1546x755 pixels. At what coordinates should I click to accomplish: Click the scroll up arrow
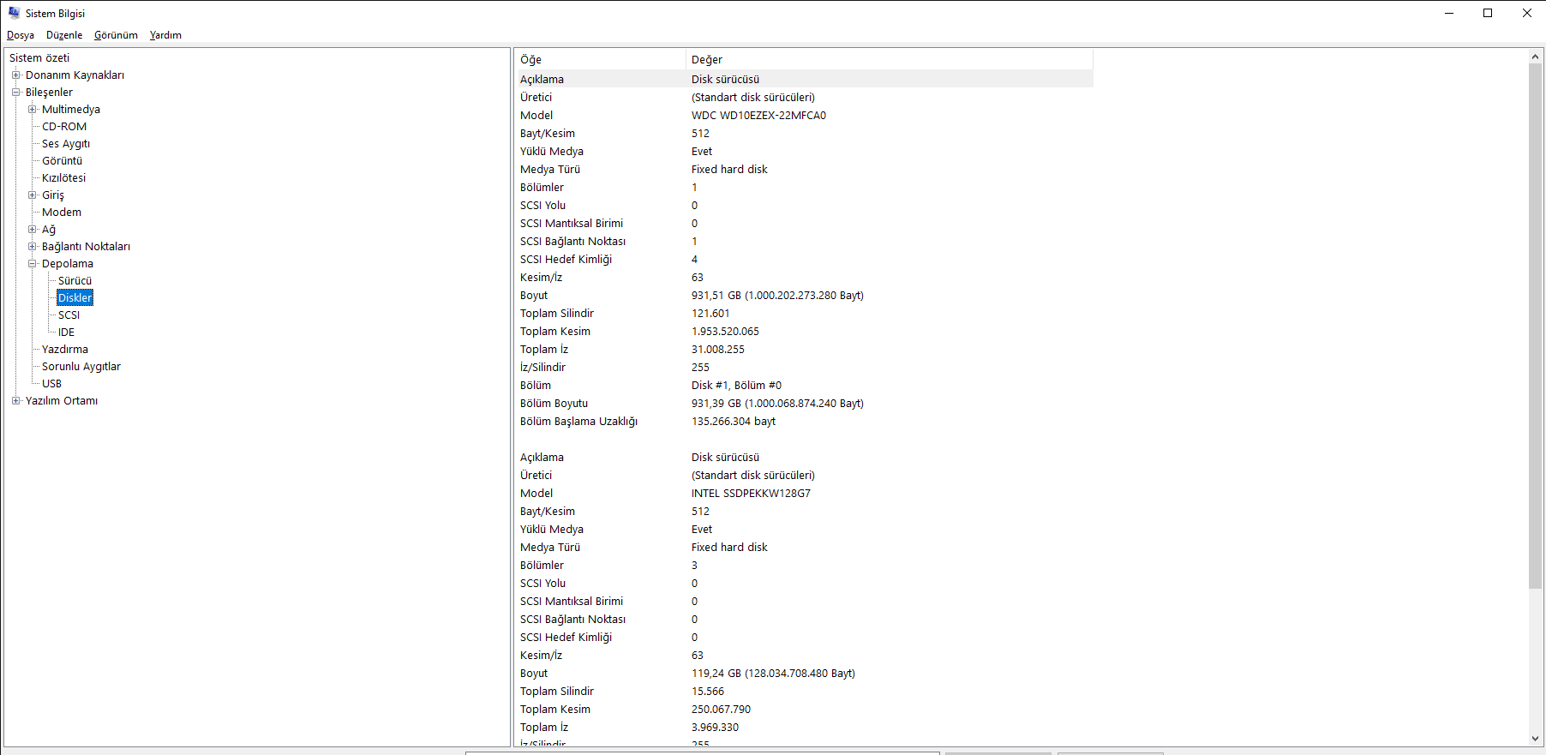pyautogui.click(x=1535, y=57)
